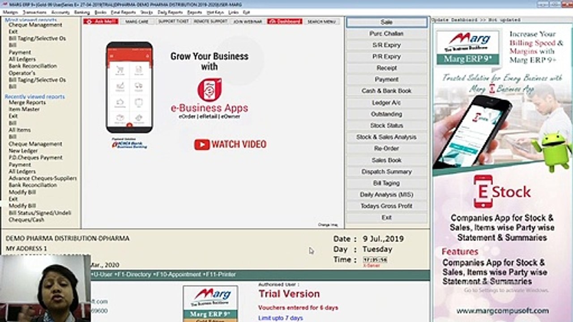This screenshot has height=322, width=573.
Task: Open Ledger A/c
Action: (387, 102)
